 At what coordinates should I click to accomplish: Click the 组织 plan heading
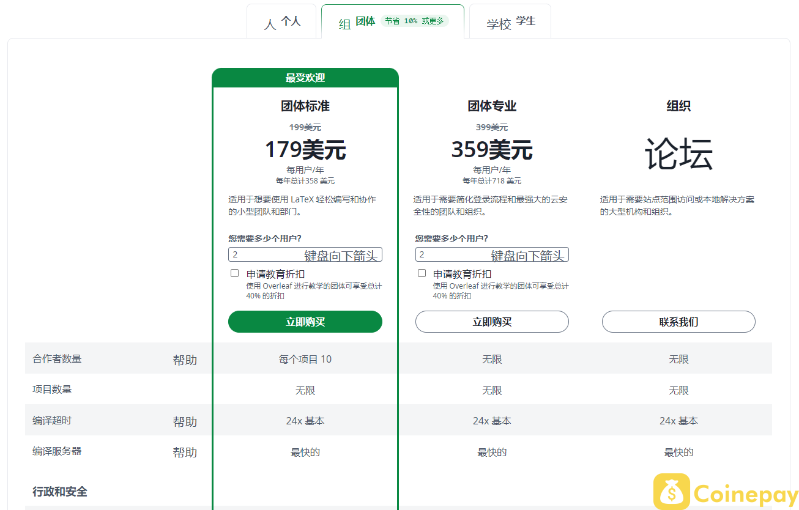(678, 106)
